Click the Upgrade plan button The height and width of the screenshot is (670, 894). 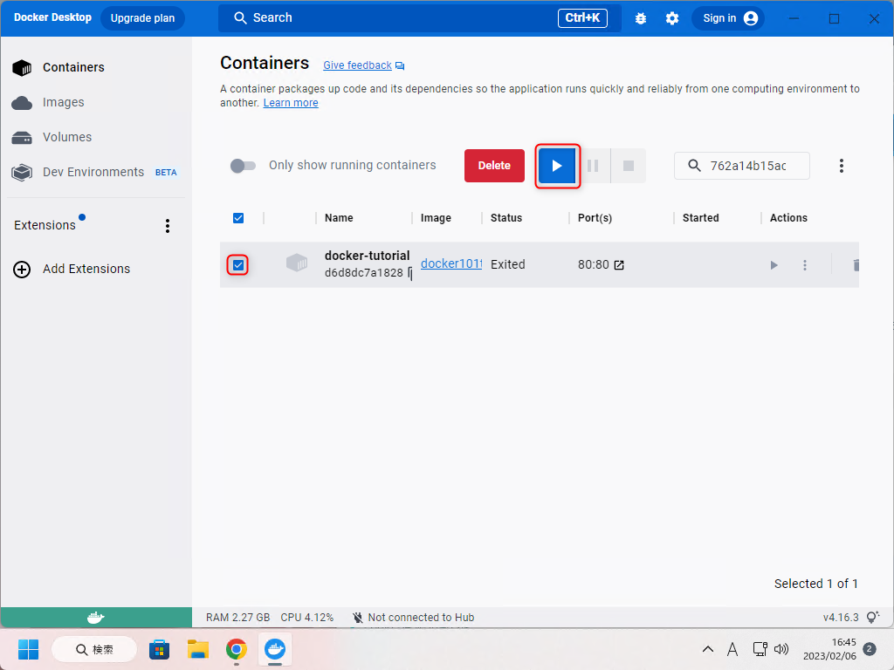(142, 18)
